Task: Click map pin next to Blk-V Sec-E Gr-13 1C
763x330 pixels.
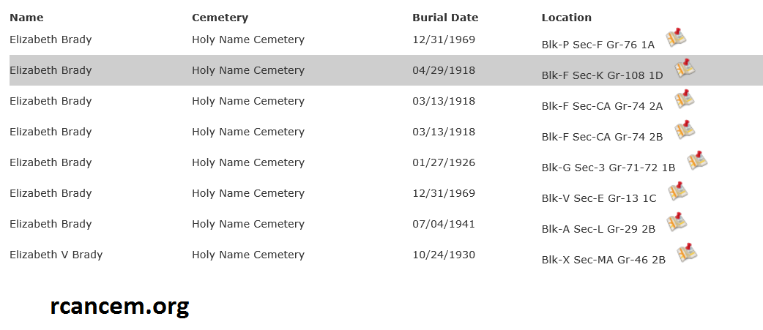Action: (x=678, y=192)
